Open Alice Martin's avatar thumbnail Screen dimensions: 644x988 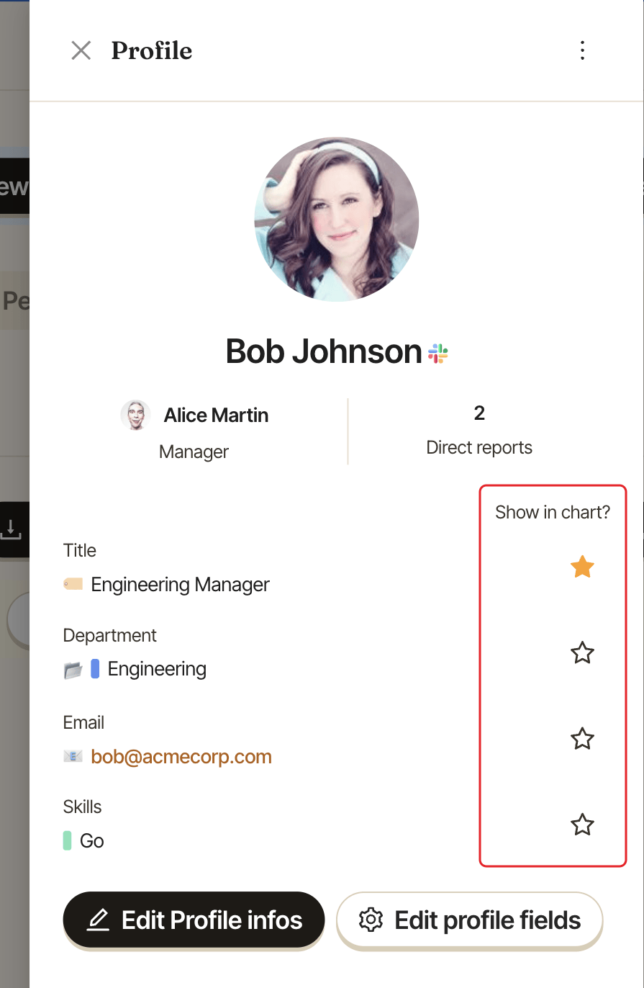coord(135,416)
